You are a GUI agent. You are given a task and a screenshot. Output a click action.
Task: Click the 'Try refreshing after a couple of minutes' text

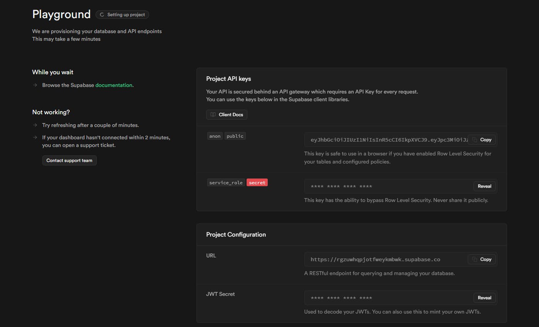(x=91, y=125)
